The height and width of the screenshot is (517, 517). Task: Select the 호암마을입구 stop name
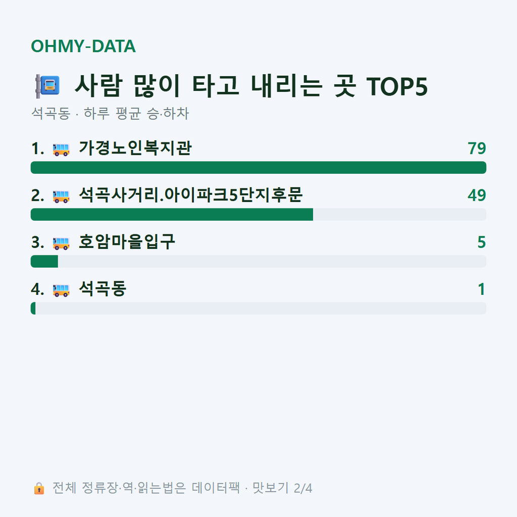[127, 242]
